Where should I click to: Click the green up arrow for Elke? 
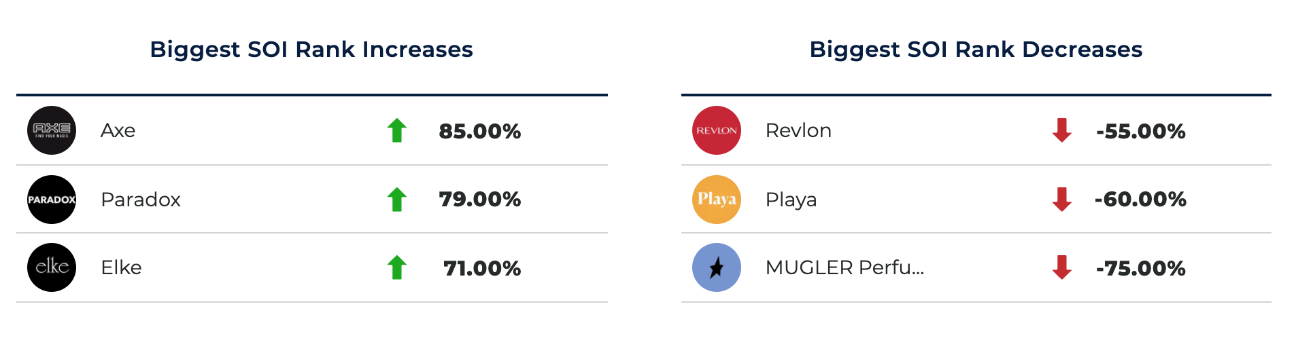(397, 267)
